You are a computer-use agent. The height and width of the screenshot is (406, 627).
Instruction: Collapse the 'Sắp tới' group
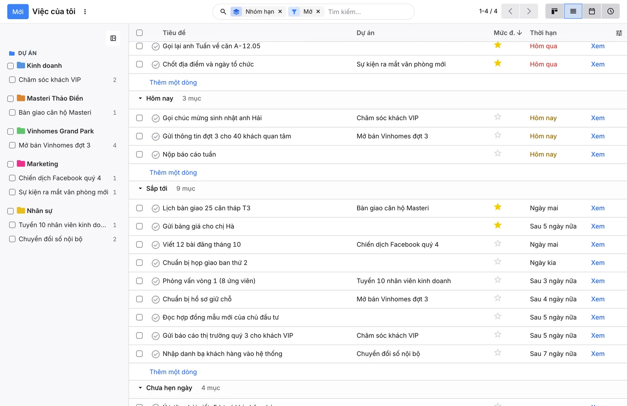click(x=140, y=189)
